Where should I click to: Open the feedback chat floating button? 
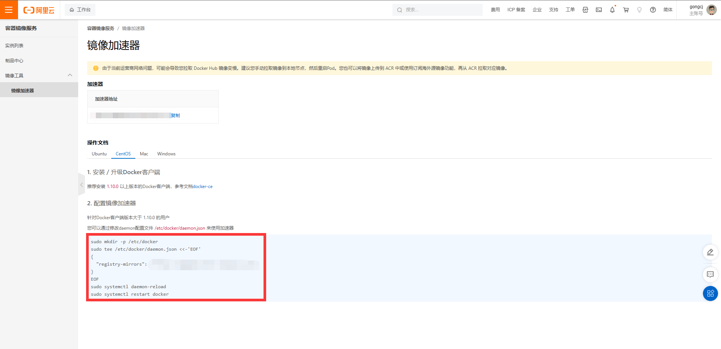(x=710, y=275)
